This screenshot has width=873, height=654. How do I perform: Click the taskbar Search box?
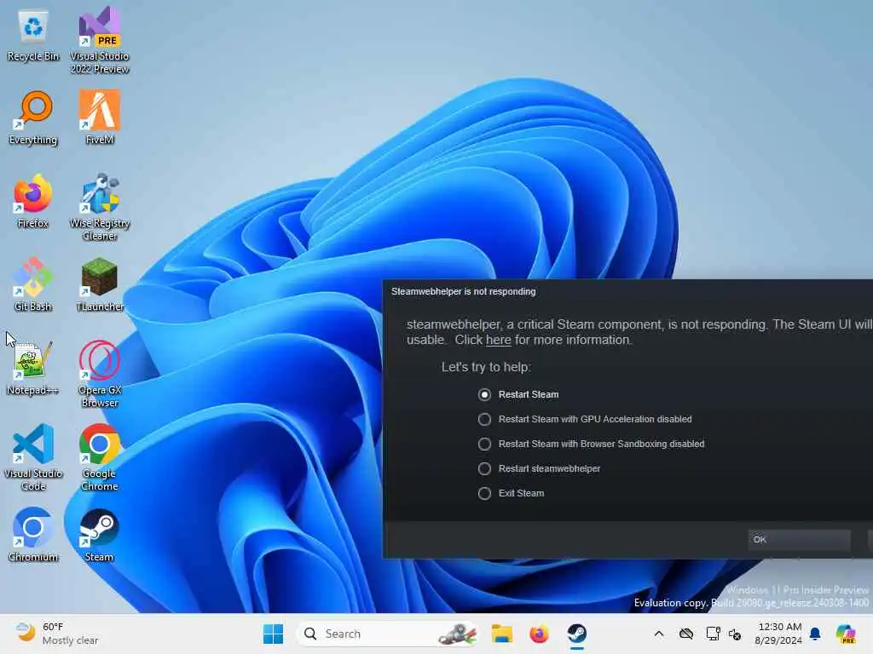386,634
